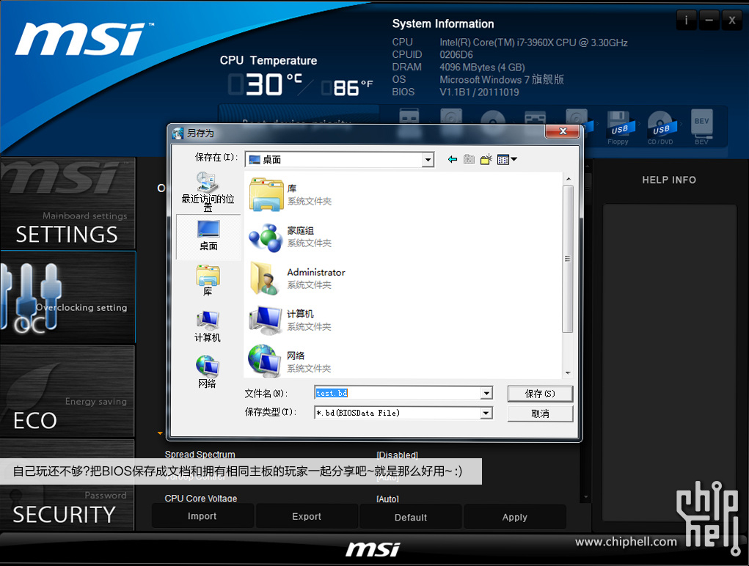Click the CPU Core Voltage setting row
The image size is (749, 566).
click(x=282, y=499)
